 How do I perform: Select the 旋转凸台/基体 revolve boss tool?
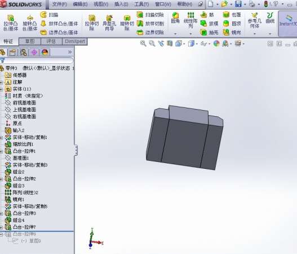pyautogui.click(x=30, y=23)
